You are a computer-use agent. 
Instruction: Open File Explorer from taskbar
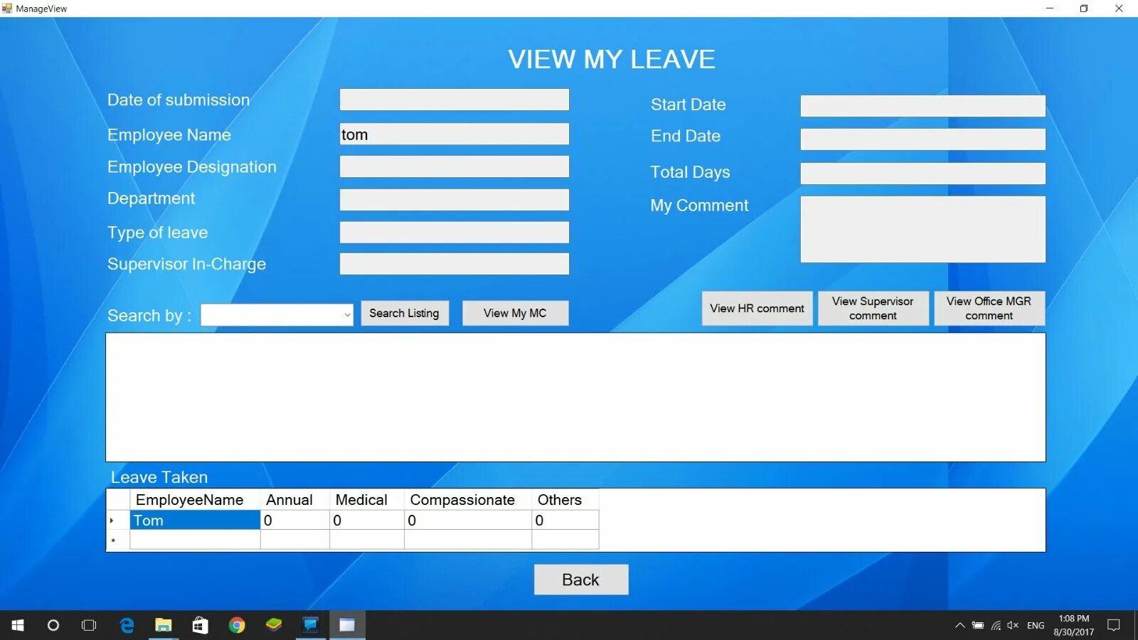click(164, 625)
